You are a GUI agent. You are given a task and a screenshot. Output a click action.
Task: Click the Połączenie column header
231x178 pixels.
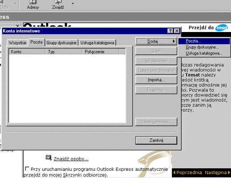point(101,52)
